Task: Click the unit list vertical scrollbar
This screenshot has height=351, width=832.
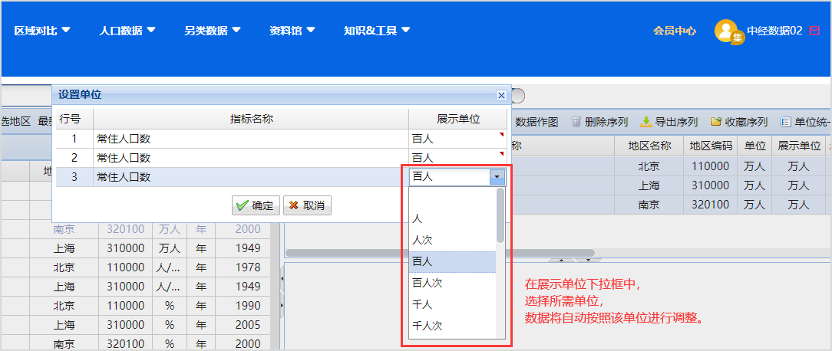Action: click(x=500, y=218)
